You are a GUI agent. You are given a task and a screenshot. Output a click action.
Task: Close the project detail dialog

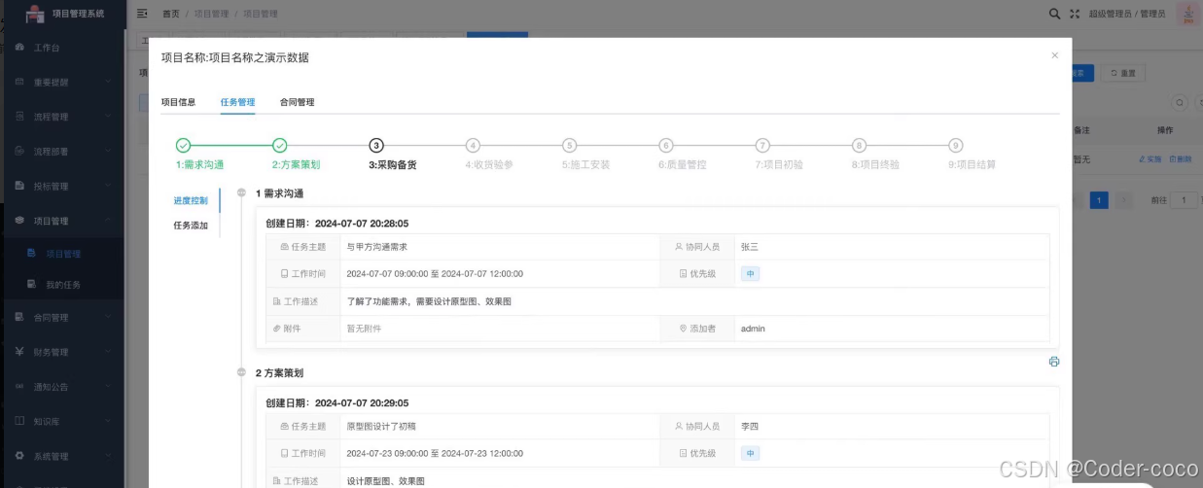1054,55
